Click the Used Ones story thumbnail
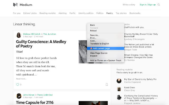169x105 pixels. click(119, 89)
